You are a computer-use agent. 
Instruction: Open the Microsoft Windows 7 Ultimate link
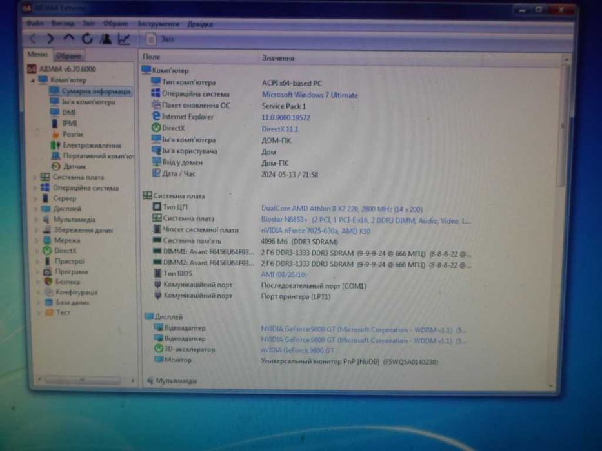click(310, 95)
